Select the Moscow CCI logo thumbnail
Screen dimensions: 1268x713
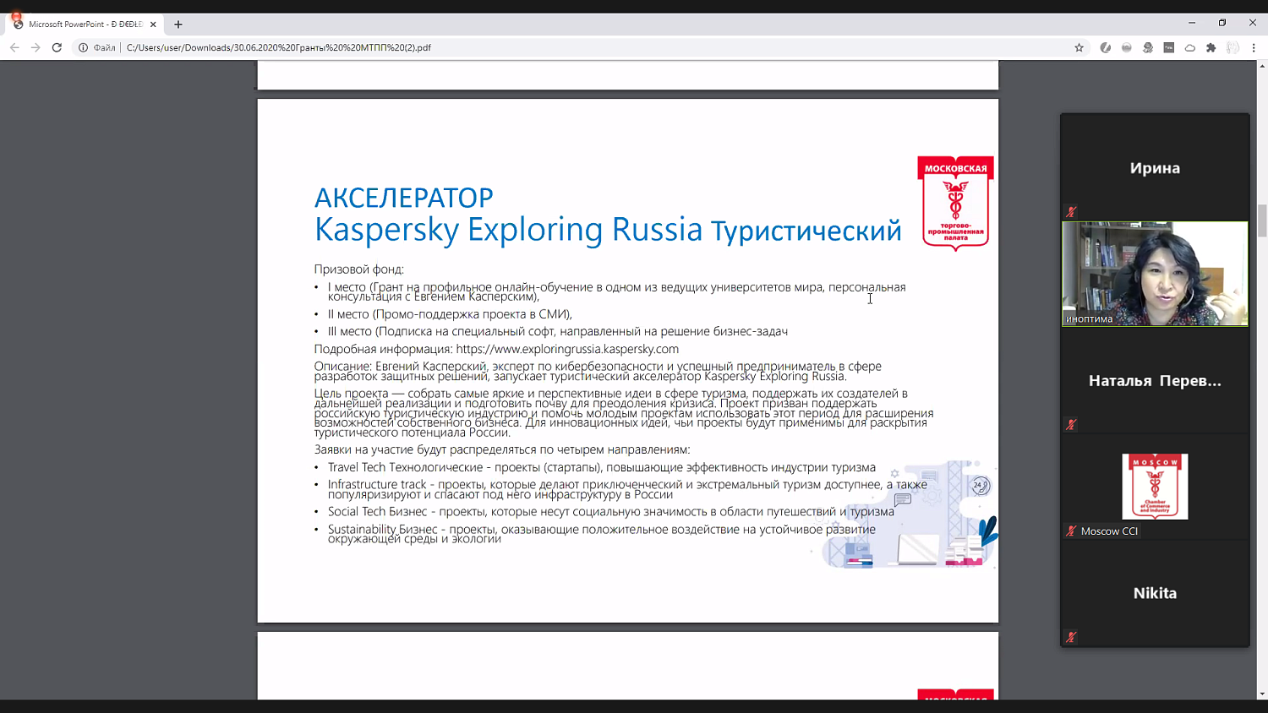(x=1155, y=487)
